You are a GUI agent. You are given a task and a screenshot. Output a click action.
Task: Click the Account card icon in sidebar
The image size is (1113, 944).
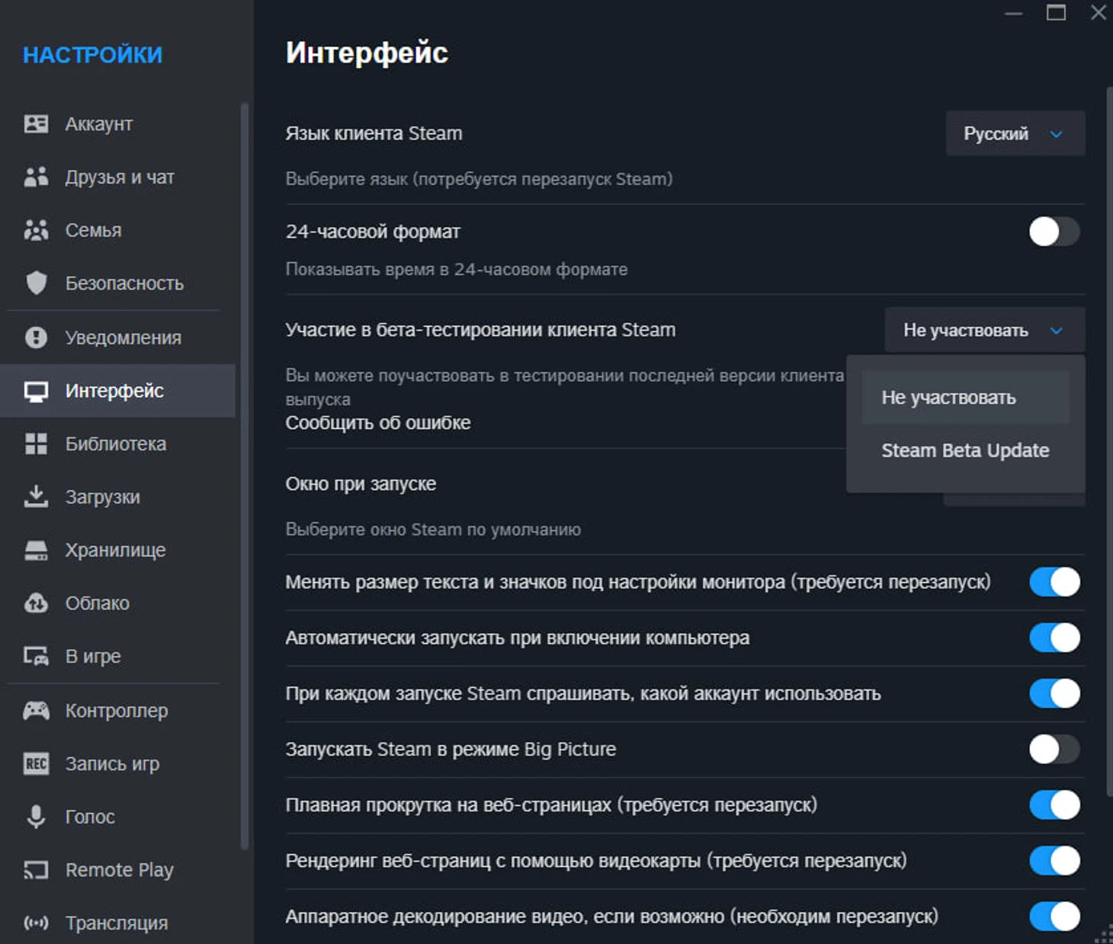36,123
